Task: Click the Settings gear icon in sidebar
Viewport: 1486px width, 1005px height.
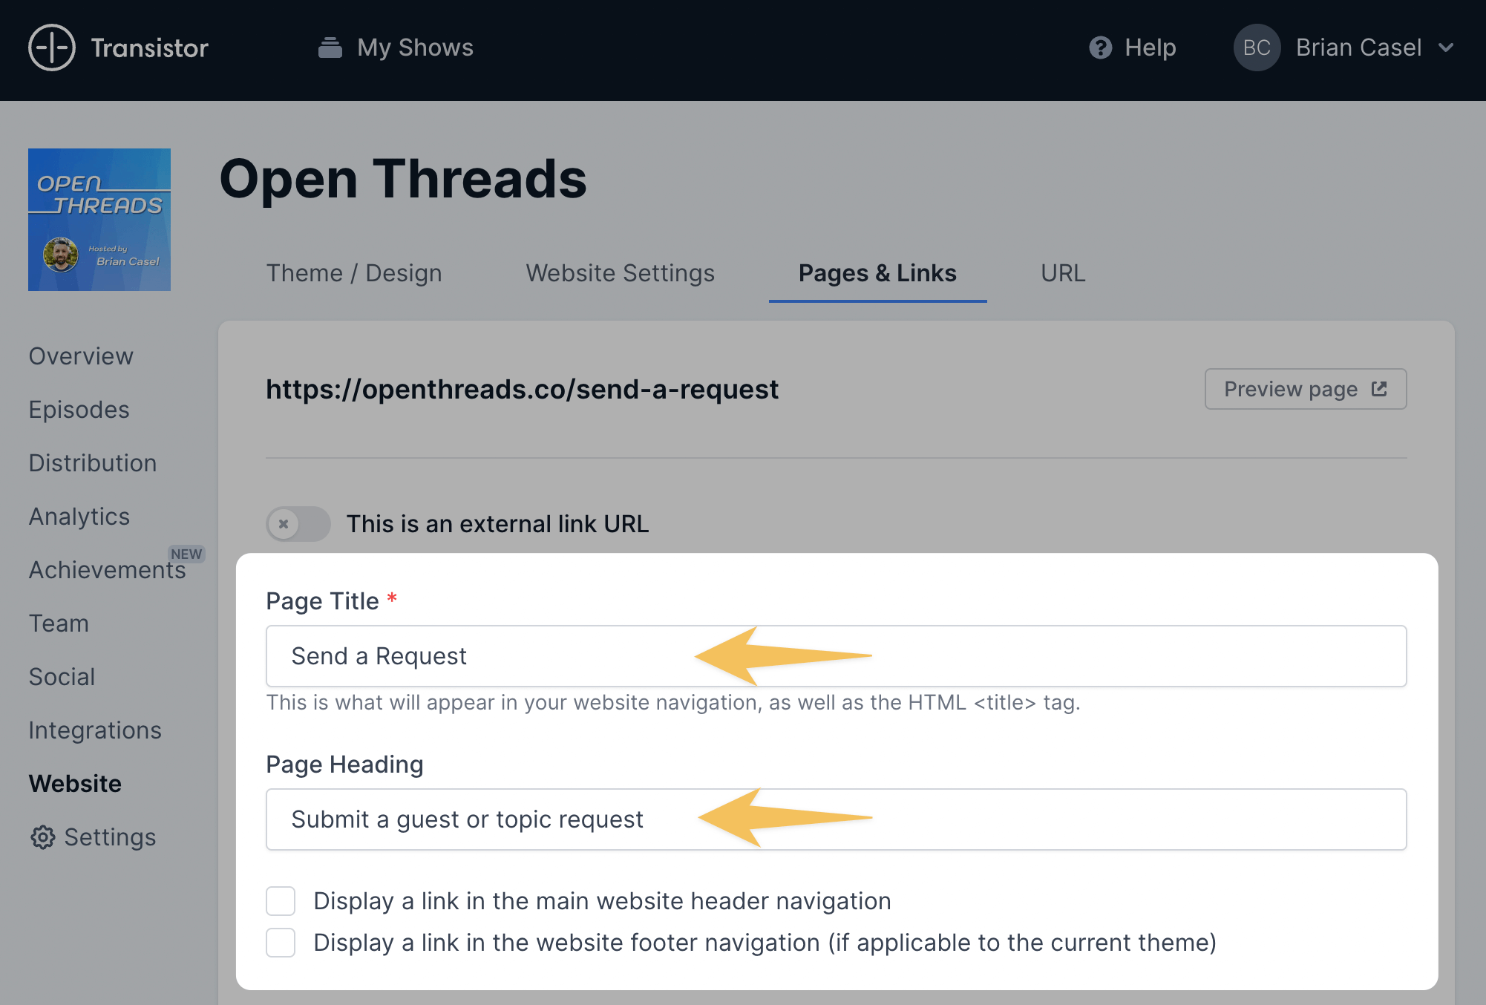Action: (x=42, y=837)
